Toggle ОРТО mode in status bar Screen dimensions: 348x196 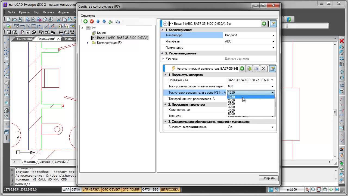coord(146,189)
